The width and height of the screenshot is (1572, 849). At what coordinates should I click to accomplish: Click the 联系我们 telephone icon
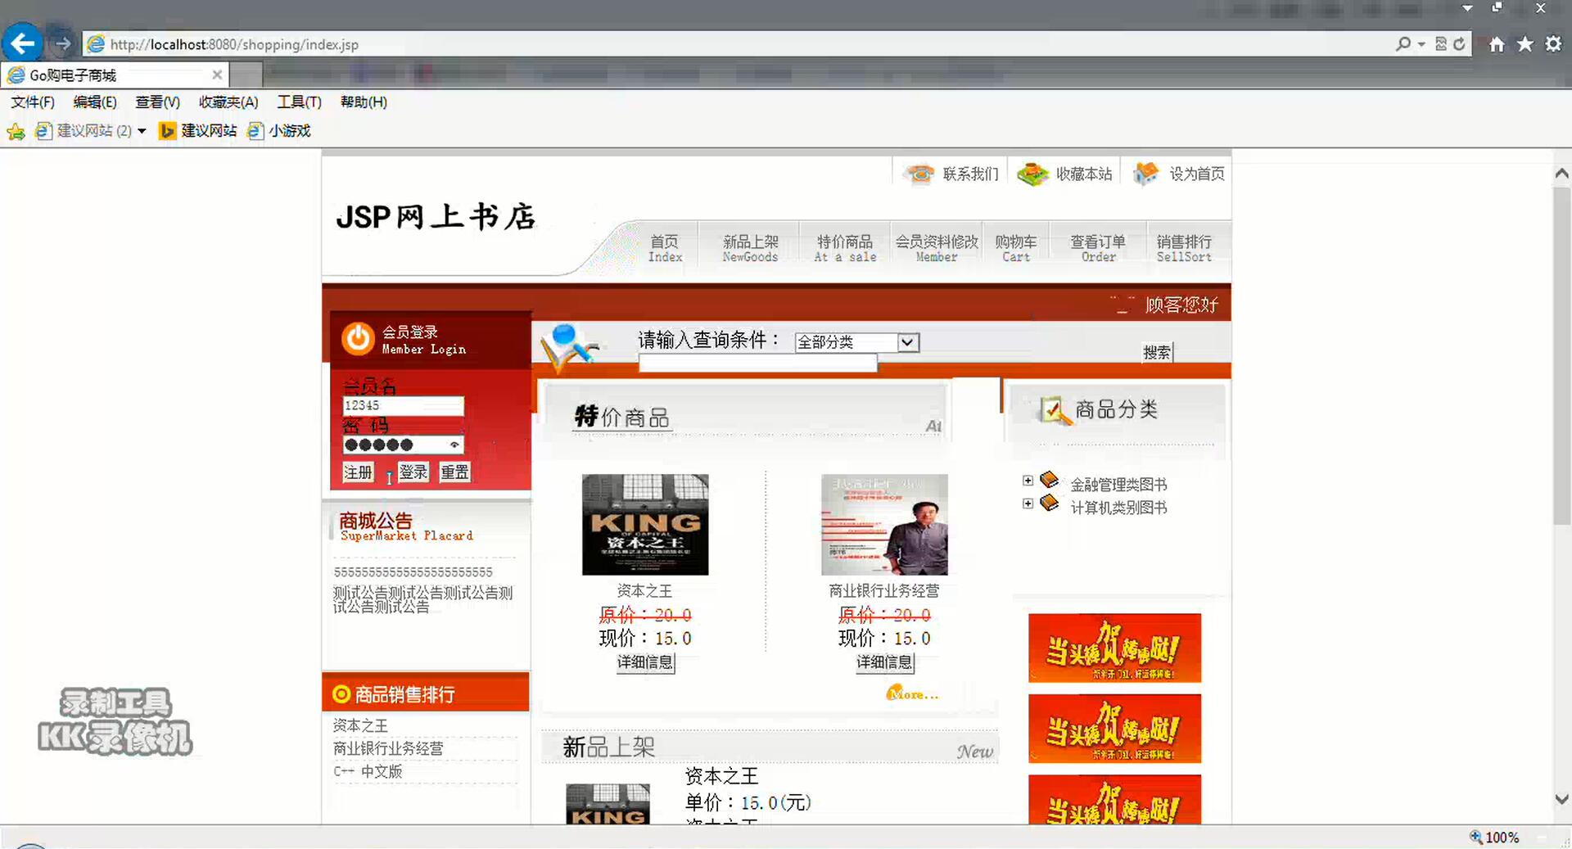pos(919,174)
